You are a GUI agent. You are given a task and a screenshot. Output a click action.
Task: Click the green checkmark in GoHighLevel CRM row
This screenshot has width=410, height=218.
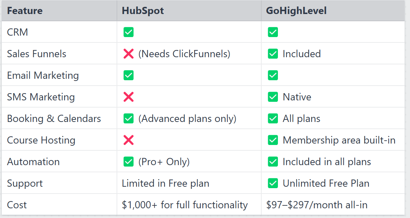click(x=273, y=32)
